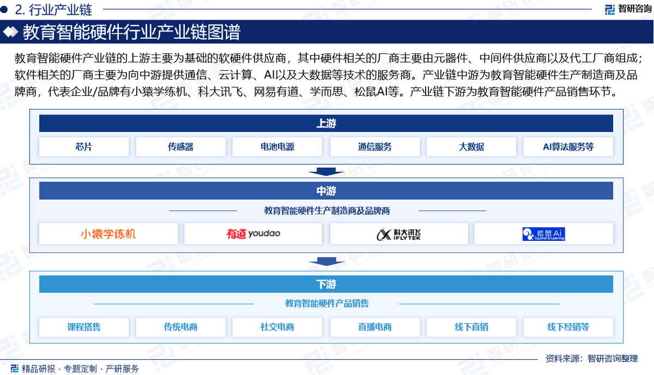Click the 社交电商 box

coord(277,327)
